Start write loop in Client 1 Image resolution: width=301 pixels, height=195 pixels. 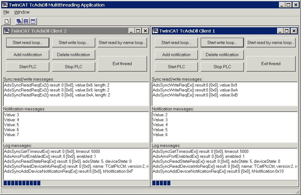pyautogui.click(x=222, y=42)
